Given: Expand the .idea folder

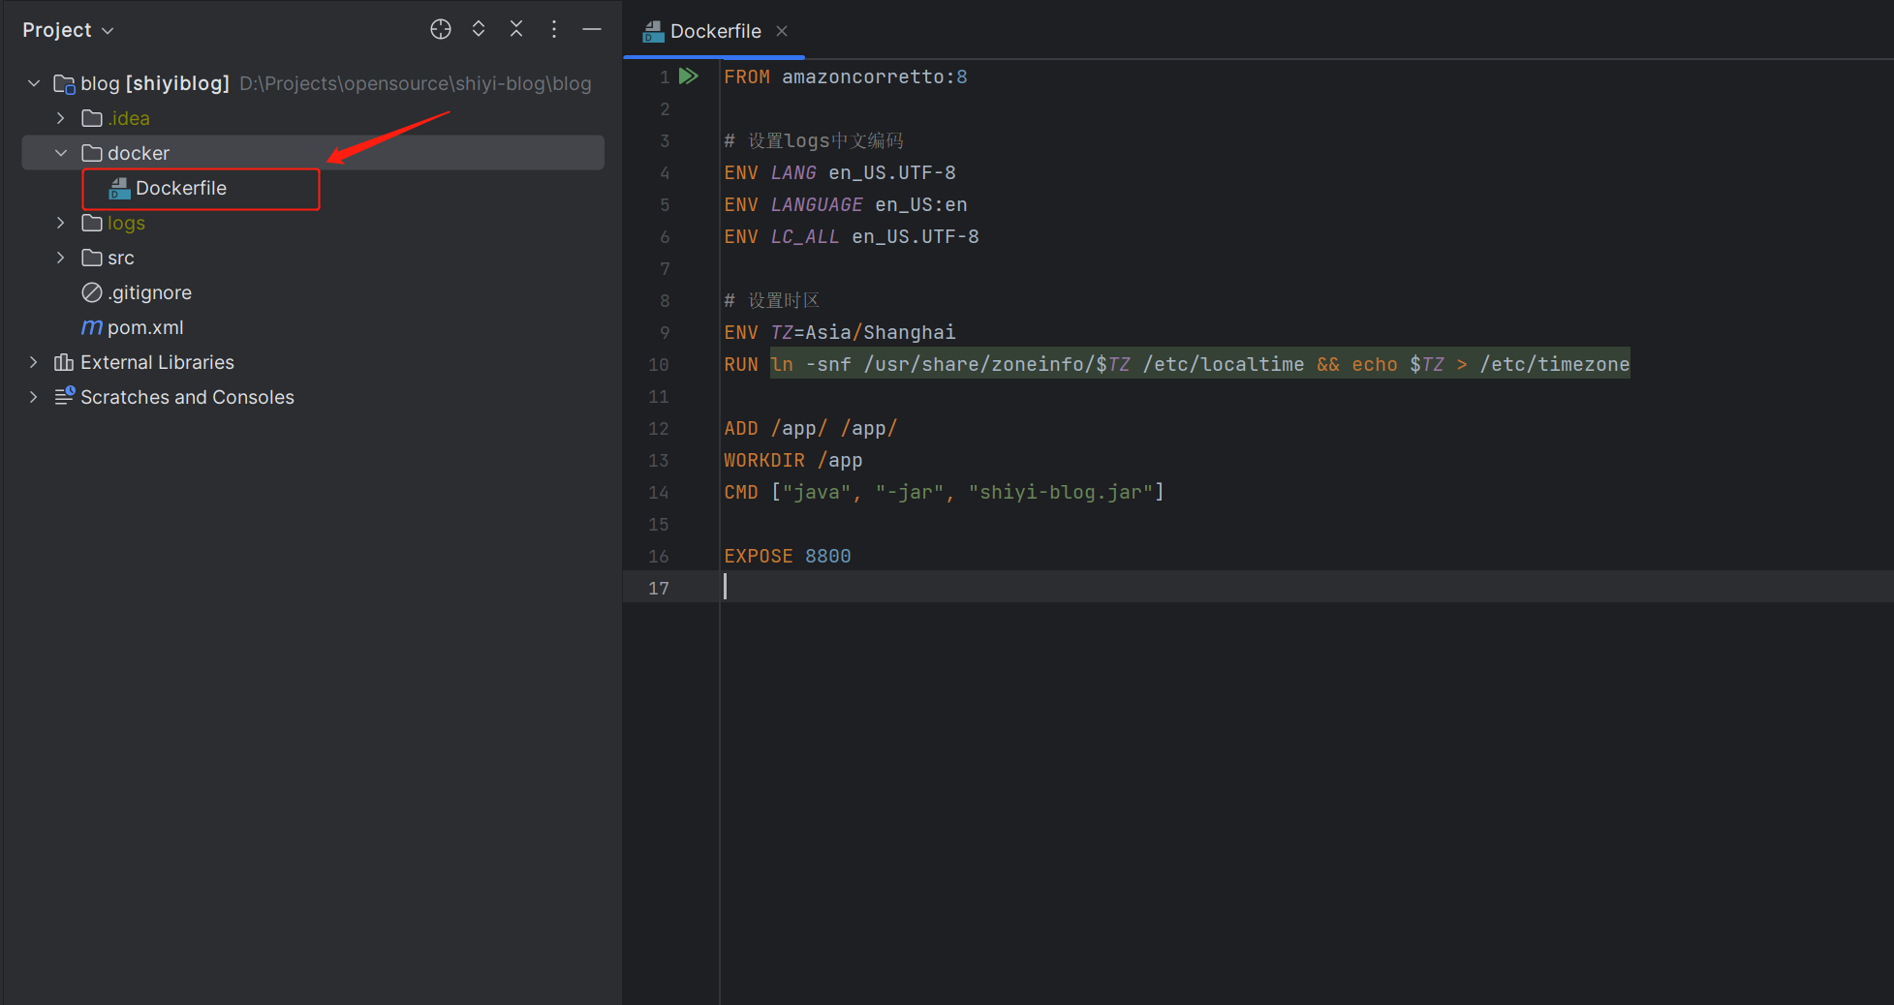Looking at the screenshot, I should tap(61, 118).
